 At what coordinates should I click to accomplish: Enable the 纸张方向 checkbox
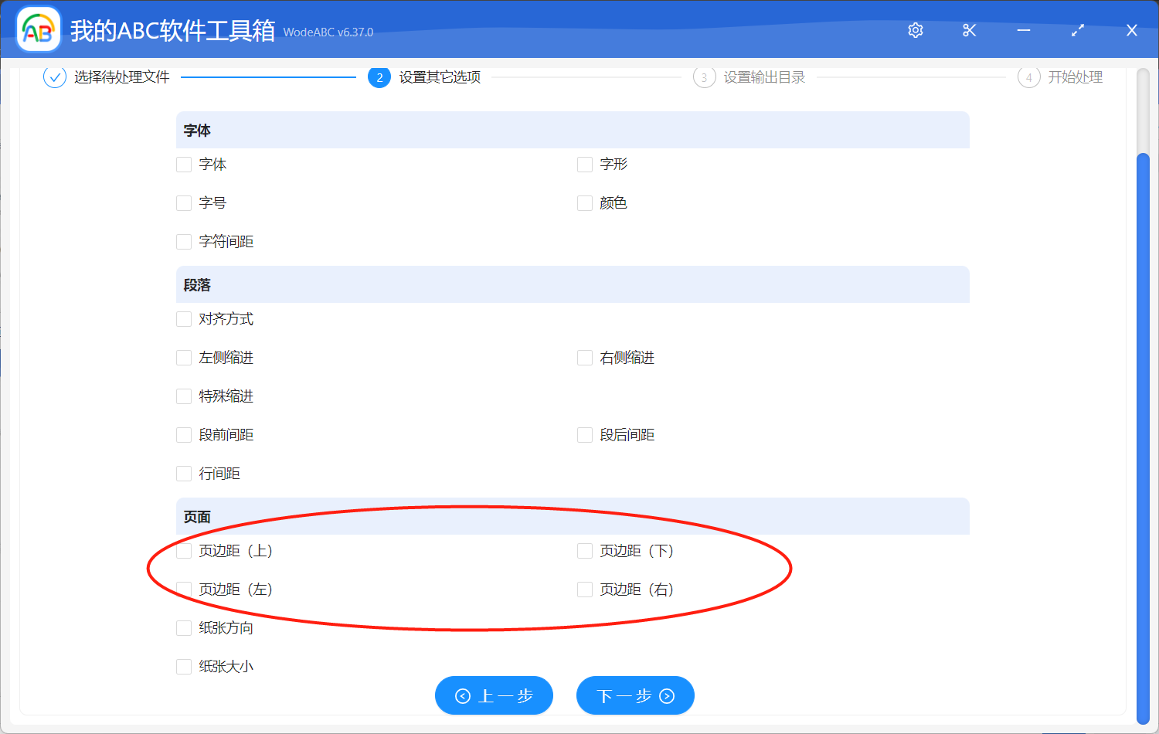click(x=183, y=627)
